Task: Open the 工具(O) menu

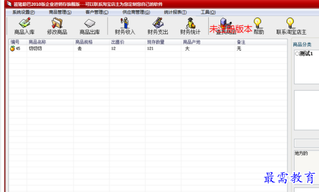Action: (208, 12)
